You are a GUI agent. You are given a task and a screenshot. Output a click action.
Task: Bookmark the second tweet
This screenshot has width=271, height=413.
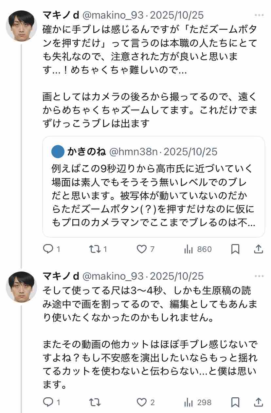(235, 402)
